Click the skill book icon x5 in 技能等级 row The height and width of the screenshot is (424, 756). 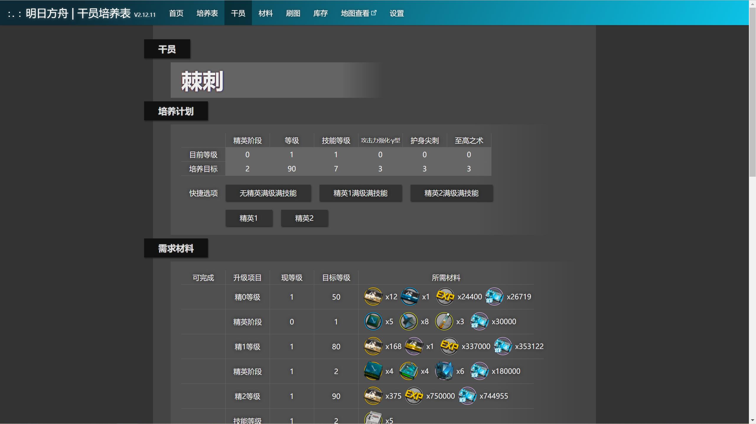point(373,417)
